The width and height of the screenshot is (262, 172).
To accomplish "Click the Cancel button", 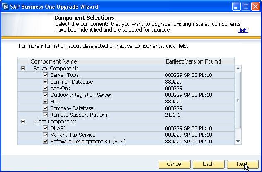I will 174,164.
